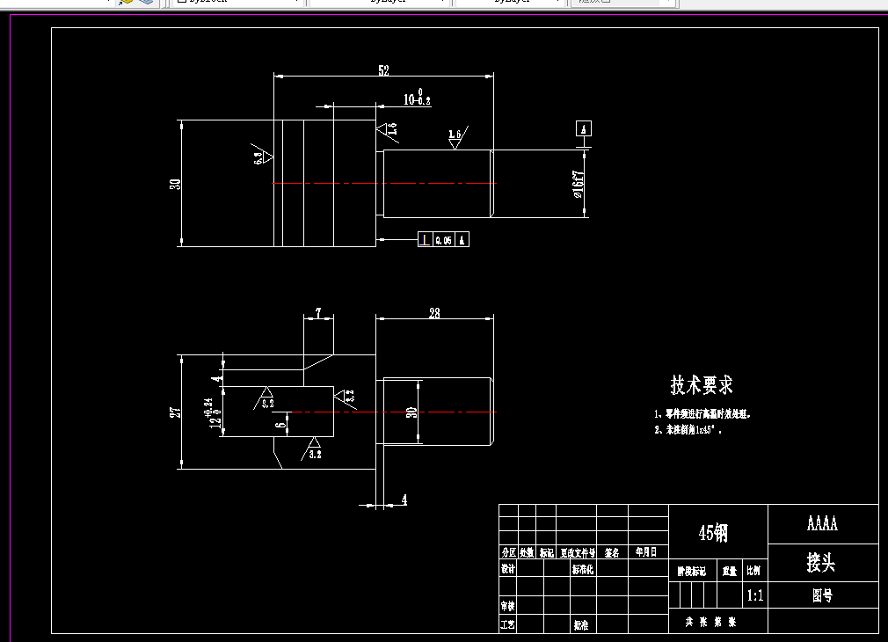The width and height of the screenshot is (888, 642).
Task: Select the 3.2 roughness symbol under the slot
Action: [x=312, y=449]
